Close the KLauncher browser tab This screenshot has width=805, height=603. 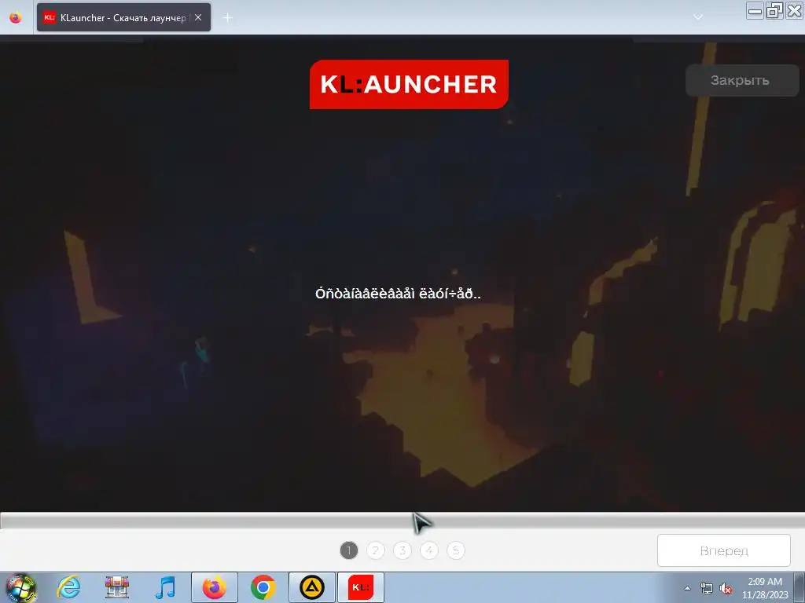[x=198, y=17]
